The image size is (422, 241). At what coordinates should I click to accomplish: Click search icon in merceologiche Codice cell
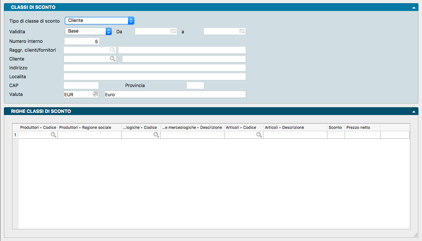156,135
